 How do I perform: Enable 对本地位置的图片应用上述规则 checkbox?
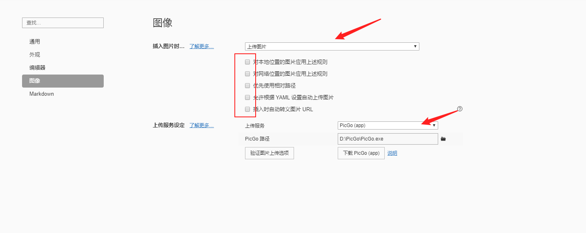tap(247, 62)
